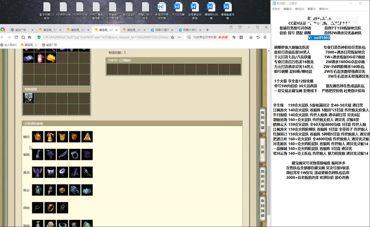Click the flaming crown item in 燃灯 set
This screenshot has height=227, width=370.
pyautogui.click(x=38, y=137)
